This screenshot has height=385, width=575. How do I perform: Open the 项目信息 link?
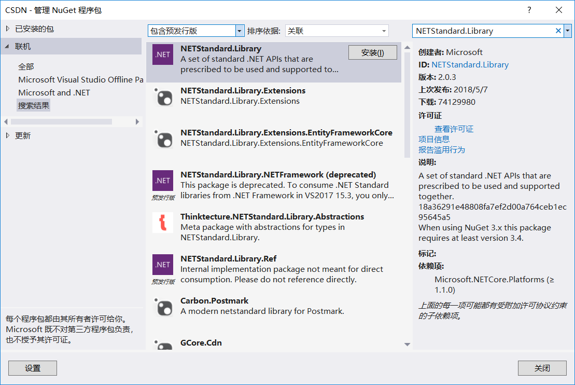click(x=434, y=140)
